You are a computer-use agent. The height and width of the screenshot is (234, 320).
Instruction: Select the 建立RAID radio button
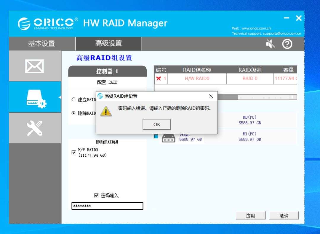click(73, 99)
